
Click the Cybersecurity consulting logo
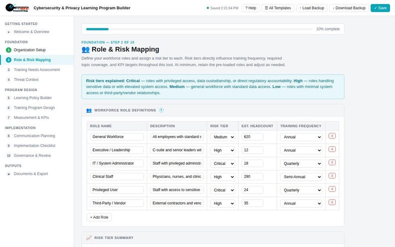tap(17, 8)
